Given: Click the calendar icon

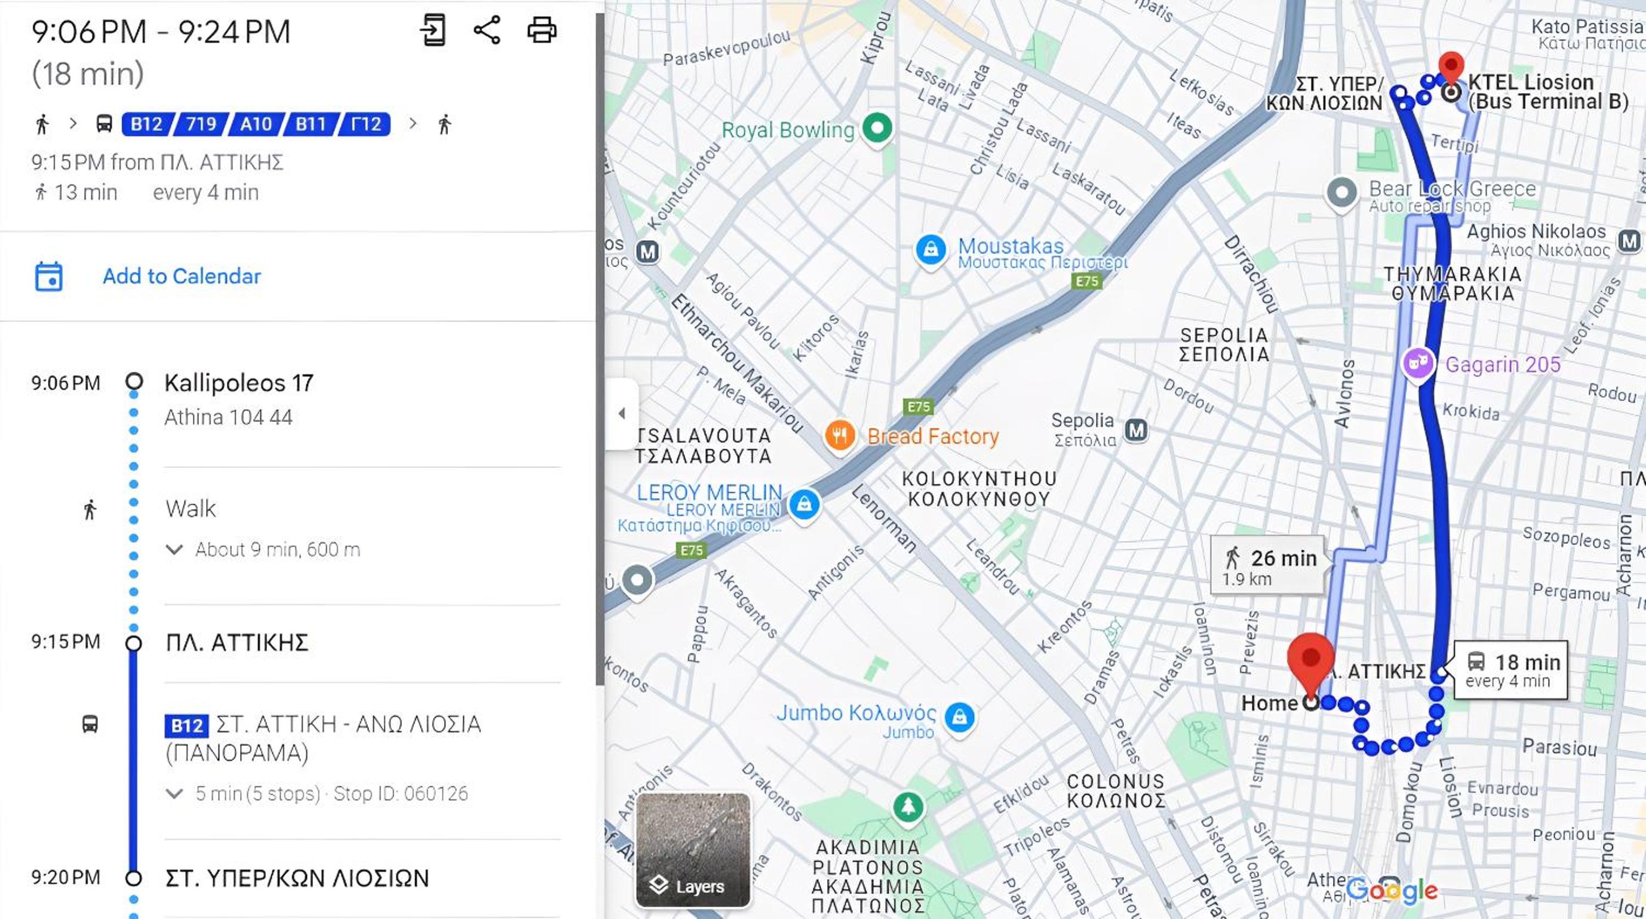Looking at the screenshot, I should pyautogui.click(x=48, y=276).
